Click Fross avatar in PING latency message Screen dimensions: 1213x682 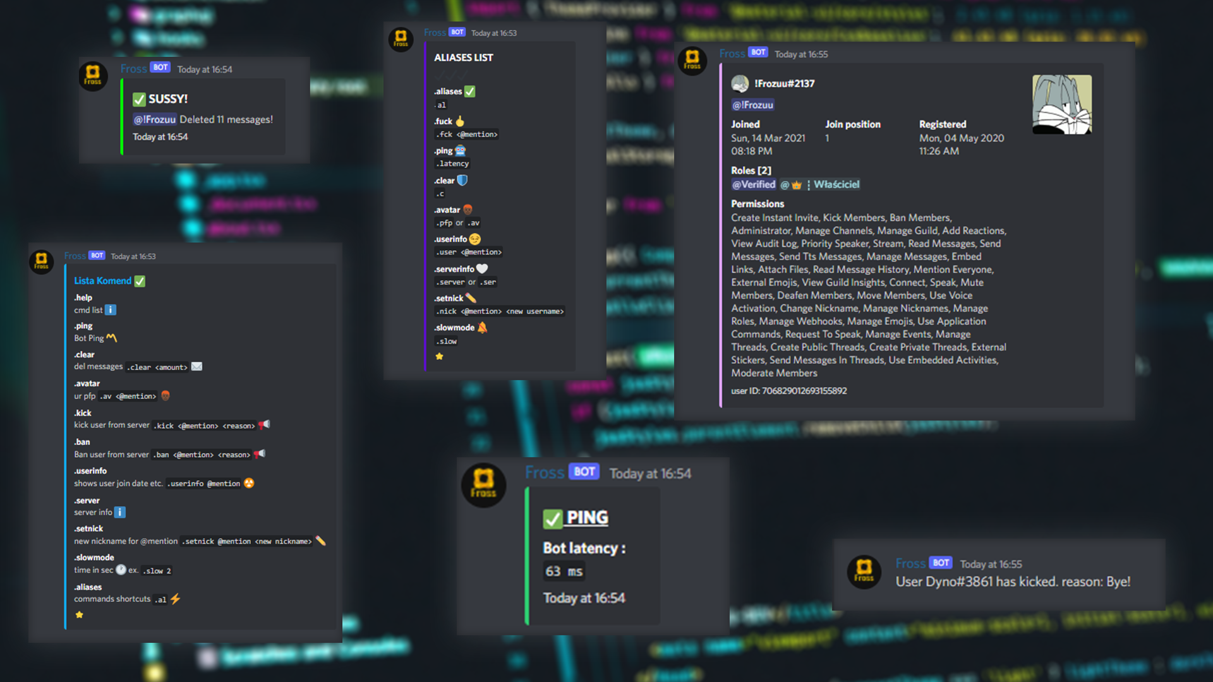tap(483, 484)
